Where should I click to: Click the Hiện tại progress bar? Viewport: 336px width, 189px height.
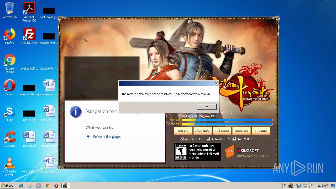[227, 120]
